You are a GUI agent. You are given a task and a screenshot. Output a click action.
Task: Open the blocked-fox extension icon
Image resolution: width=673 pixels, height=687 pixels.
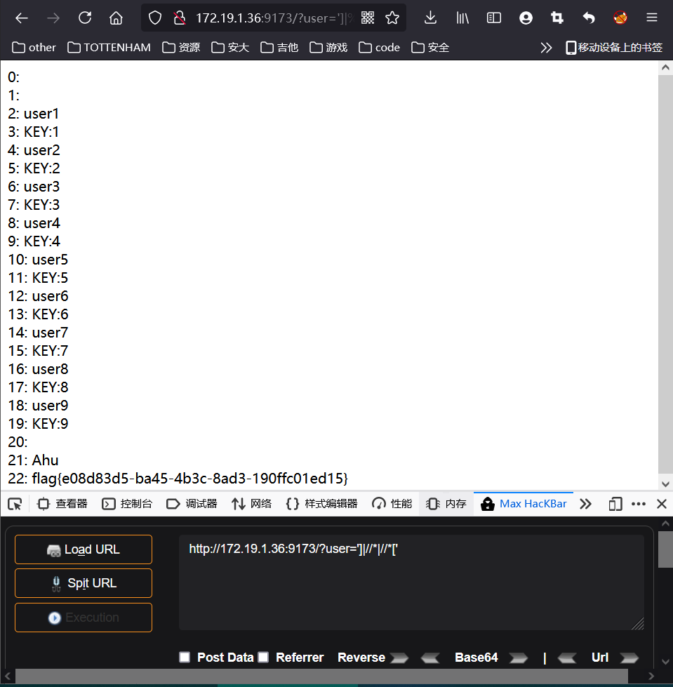[x=620, y=18]
